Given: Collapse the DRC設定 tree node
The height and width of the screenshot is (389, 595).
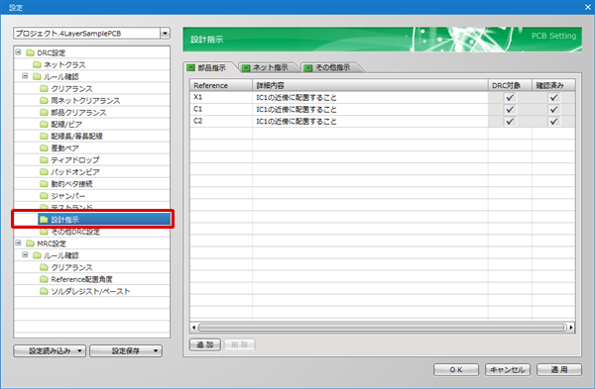Looking at the screenshot, I should tap(18, 52).
